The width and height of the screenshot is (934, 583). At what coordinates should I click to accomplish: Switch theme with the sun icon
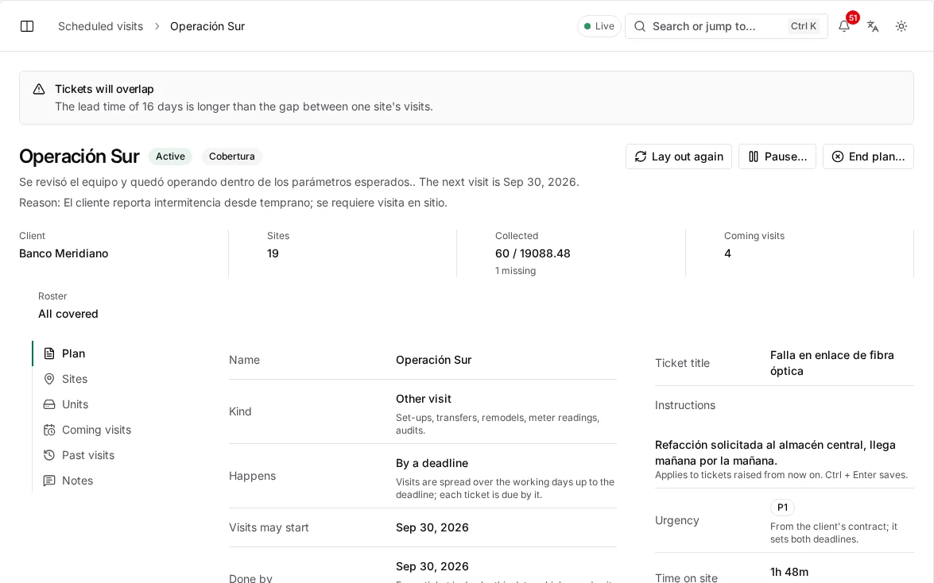[901, 26]
